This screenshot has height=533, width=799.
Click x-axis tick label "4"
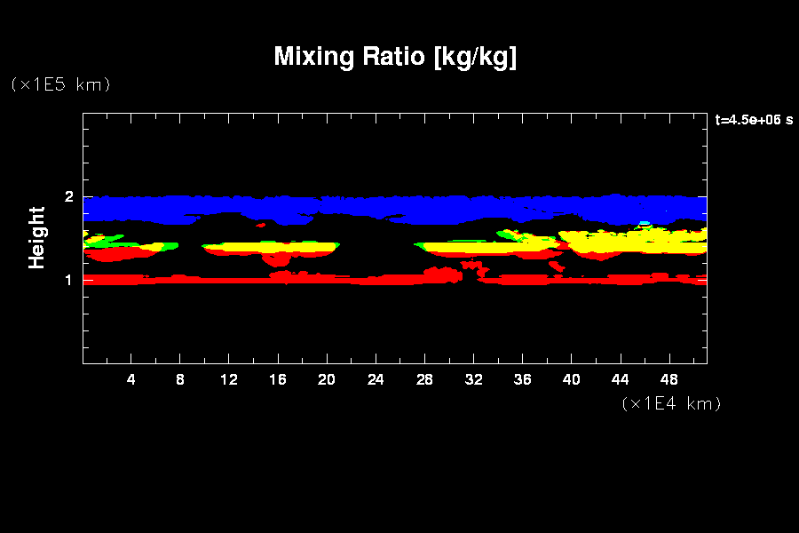[131, 380]
